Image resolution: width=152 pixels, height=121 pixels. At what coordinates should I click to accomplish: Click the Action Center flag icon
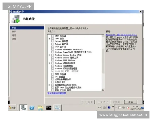coord(120,108)
